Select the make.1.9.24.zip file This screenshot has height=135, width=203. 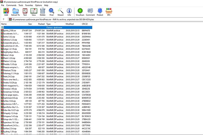(x=10, y=83)
